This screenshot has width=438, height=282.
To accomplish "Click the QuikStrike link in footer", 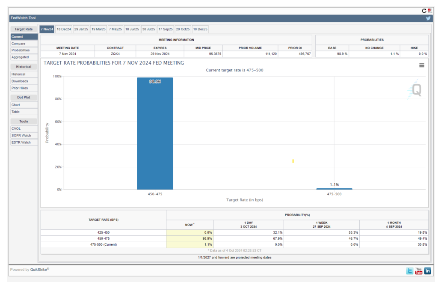I will 38,270.
